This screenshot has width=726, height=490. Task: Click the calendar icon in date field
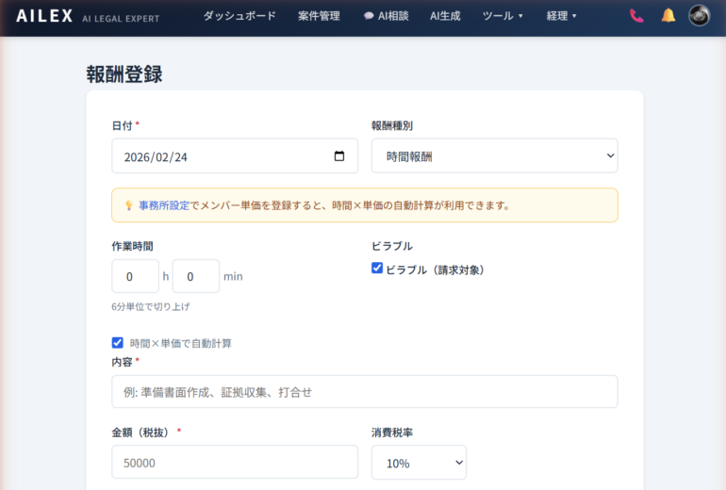(x=339, y=156)
